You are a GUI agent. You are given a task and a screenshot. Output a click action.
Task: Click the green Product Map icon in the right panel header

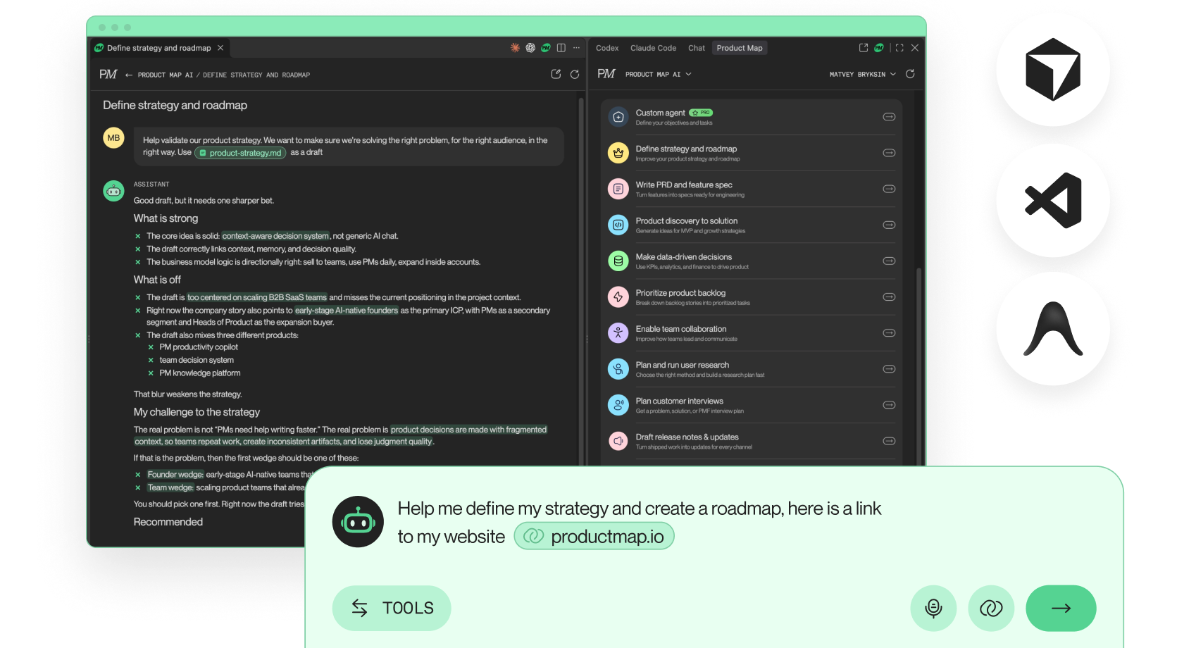(x=879, y=48)
